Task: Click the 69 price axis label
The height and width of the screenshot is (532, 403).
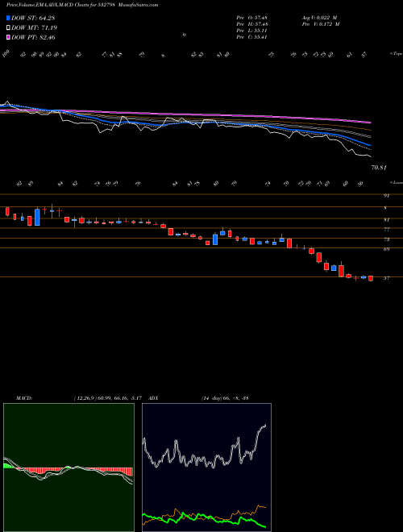Action: tap(386, 249)
